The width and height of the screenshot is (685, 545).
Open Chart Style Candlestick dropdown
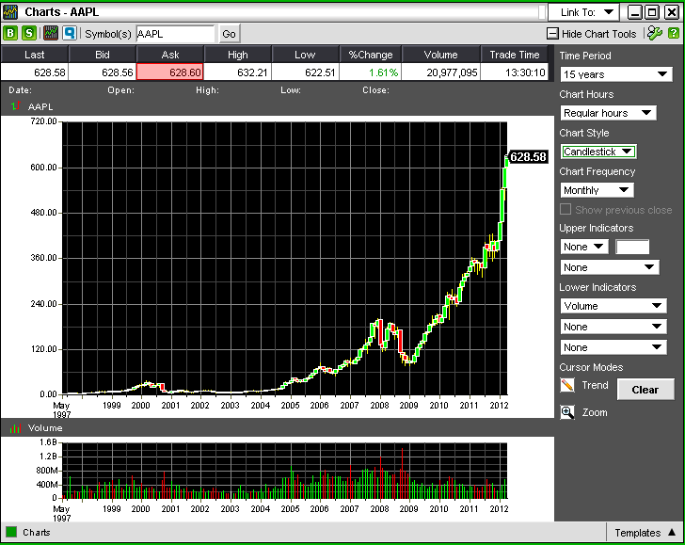pyautogui.click(x=598, y=152)
